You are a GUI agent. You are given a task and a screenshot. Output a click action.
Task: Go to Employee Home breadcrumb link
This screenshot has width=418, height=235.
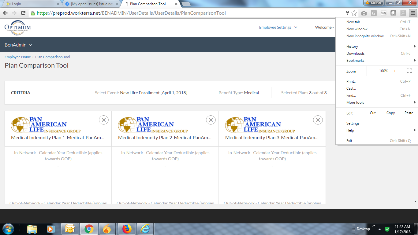(18, 57)
